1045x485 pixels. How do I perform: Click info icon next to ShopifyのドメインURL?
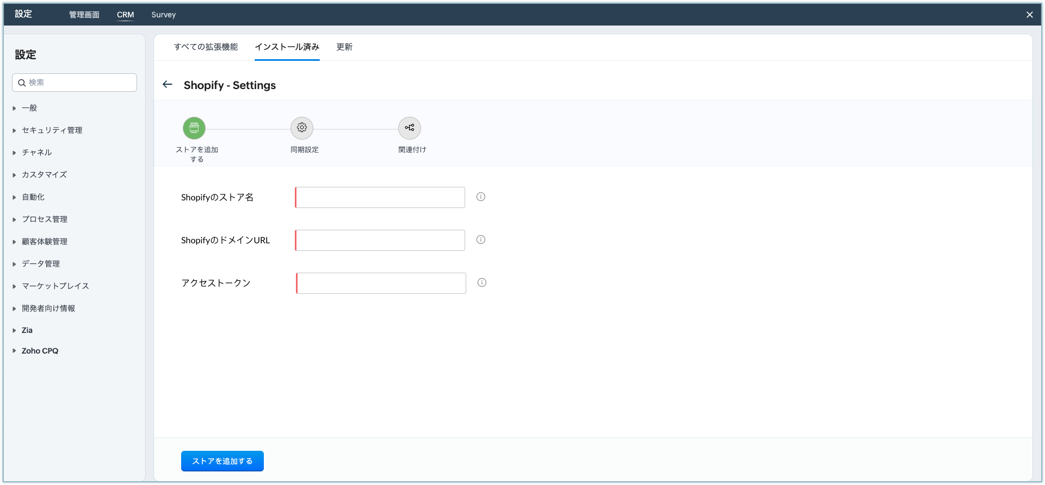coord(481,240)
